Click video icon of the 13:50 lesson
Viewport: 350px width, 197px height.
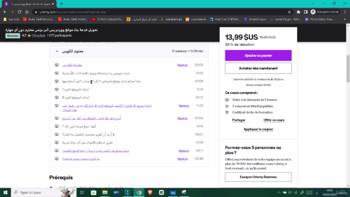[x=57, y=73]
